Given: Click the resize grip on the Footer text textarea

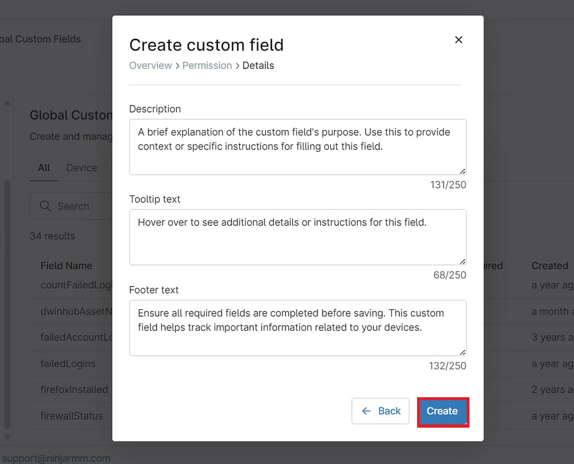Looking at the screenshot, I should (x=462, y=351).
